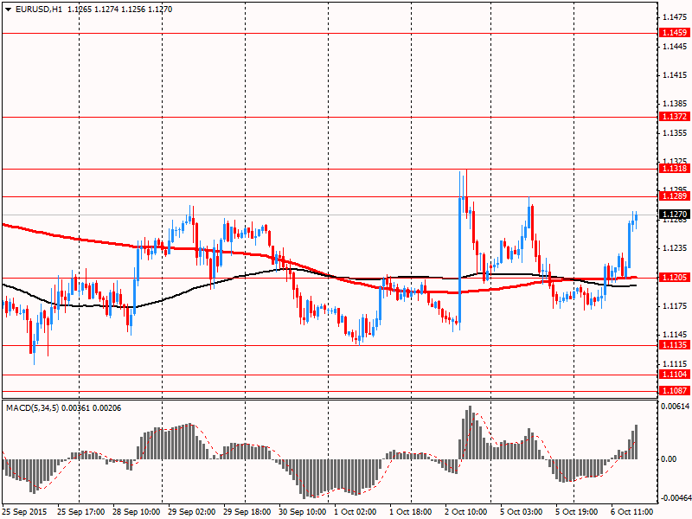Screen dimensions: 692x519
Task: Click the 6 Oct 11:00 time label
Action: [632, 512]
